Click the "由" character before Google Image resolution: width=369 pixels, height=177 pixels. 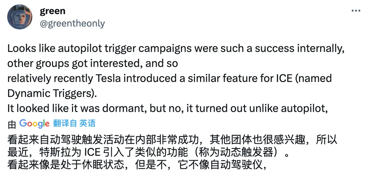(12, 125)
